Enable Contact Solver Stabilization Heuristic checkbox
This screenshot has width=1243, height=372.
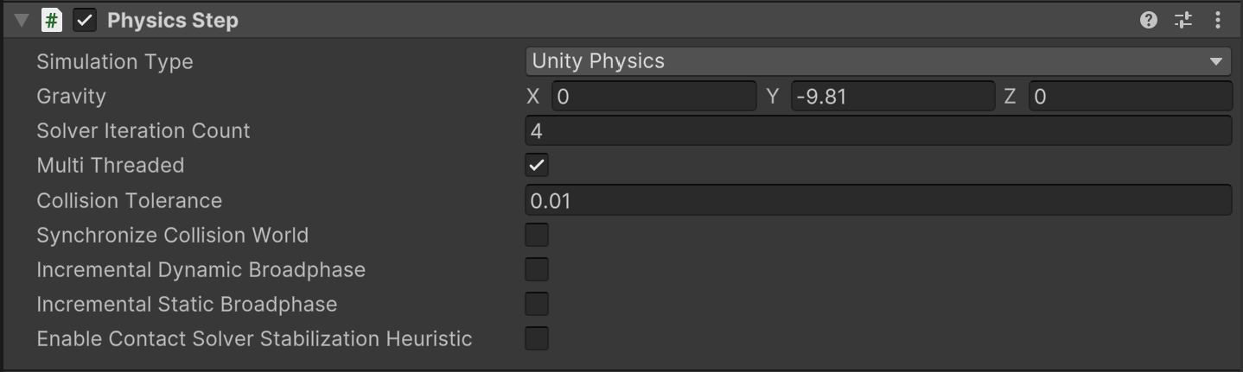click(x=537, y=338)
